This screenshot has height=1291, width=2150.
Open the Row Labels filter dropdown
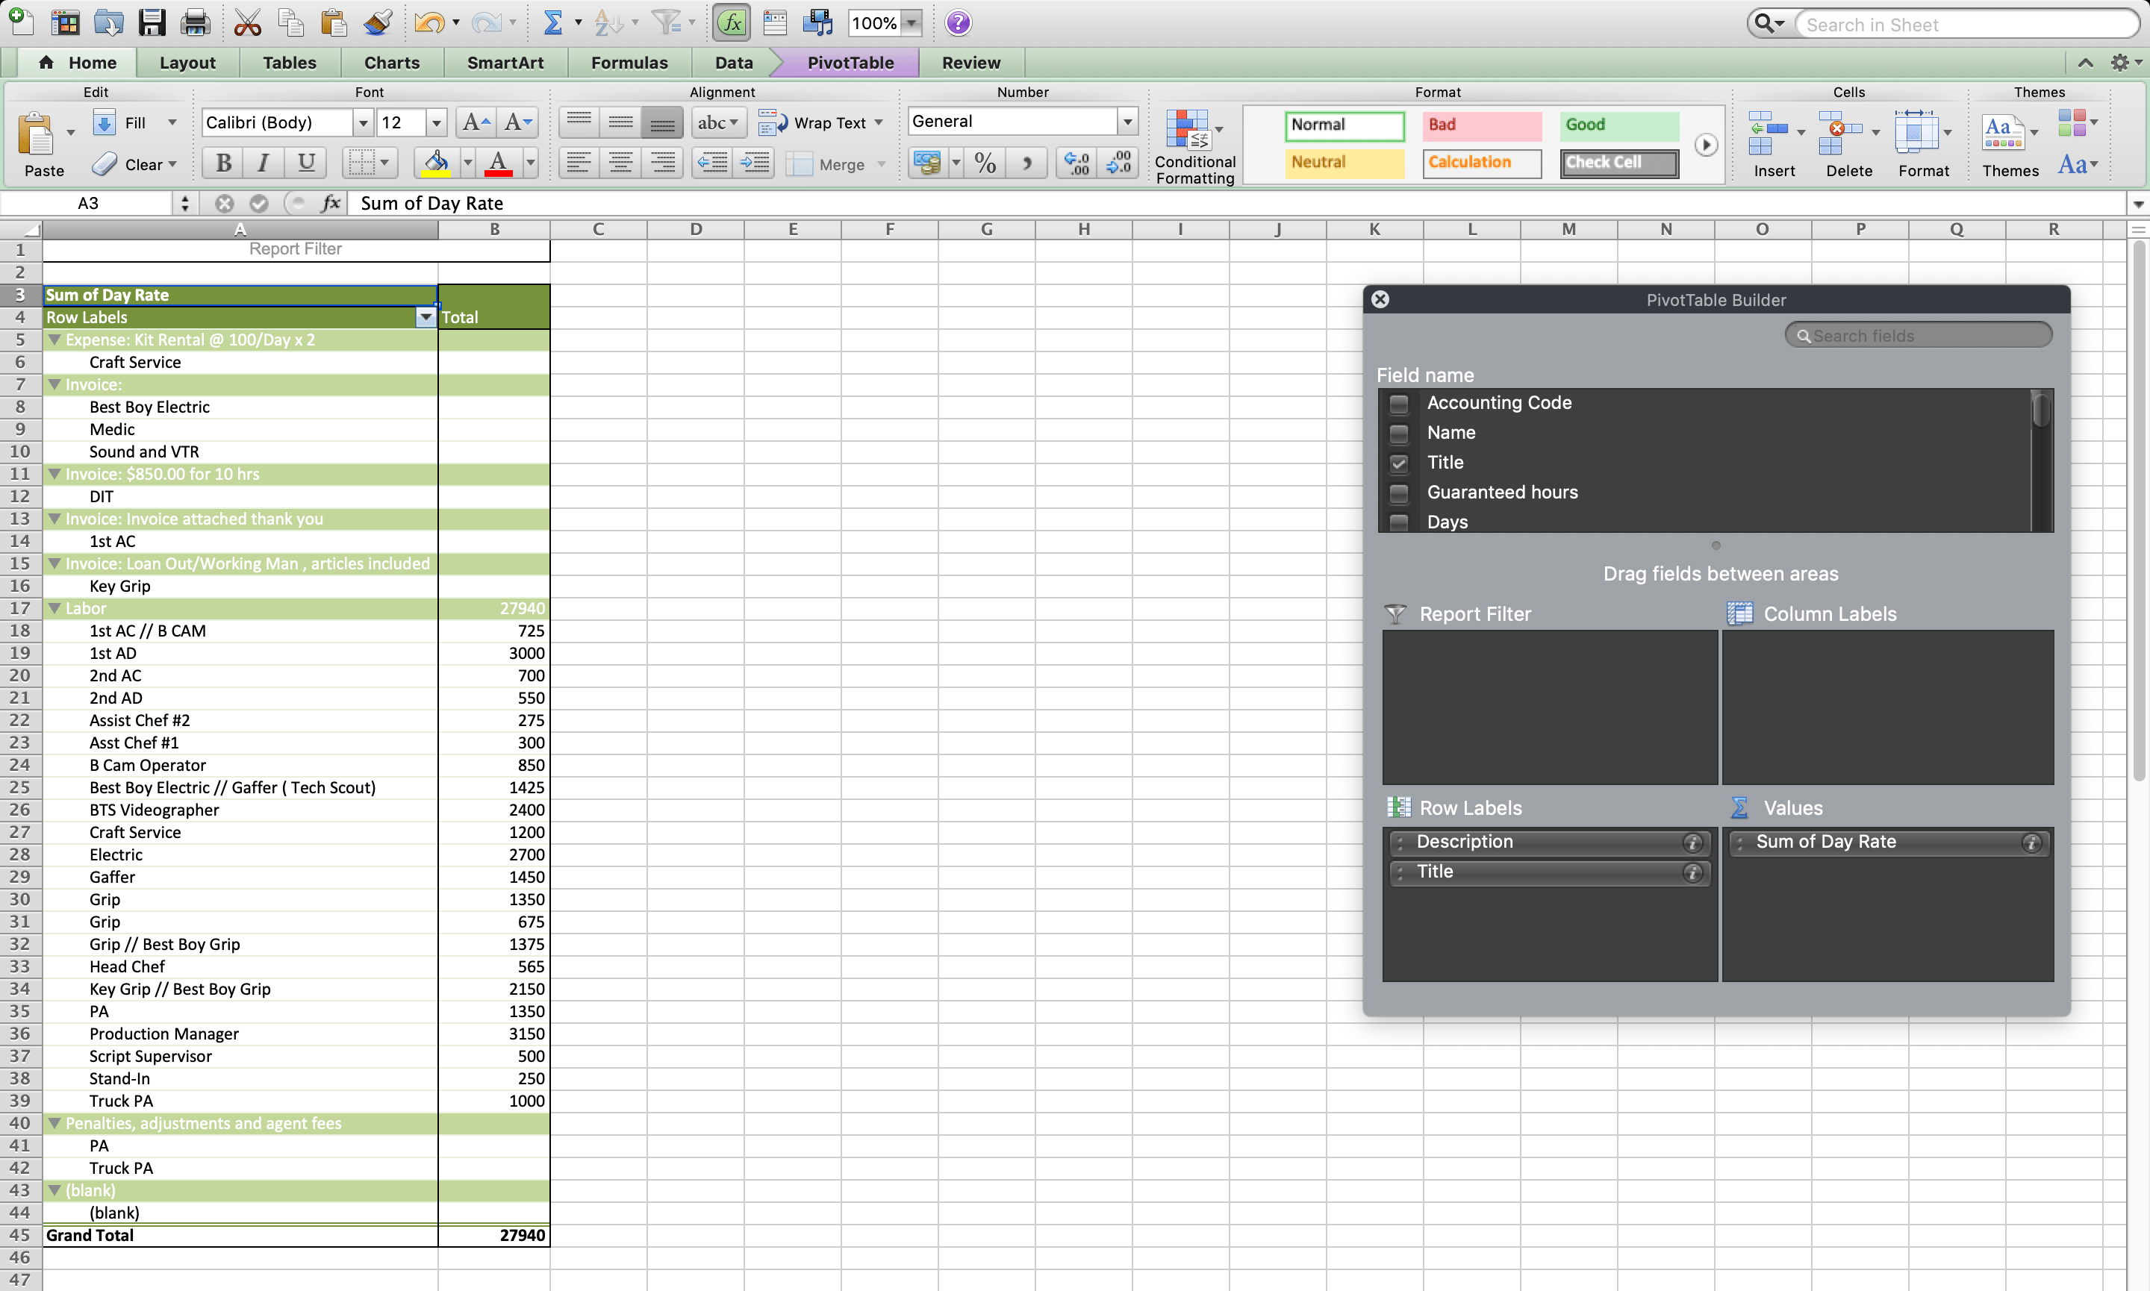[x=426, y=316]
